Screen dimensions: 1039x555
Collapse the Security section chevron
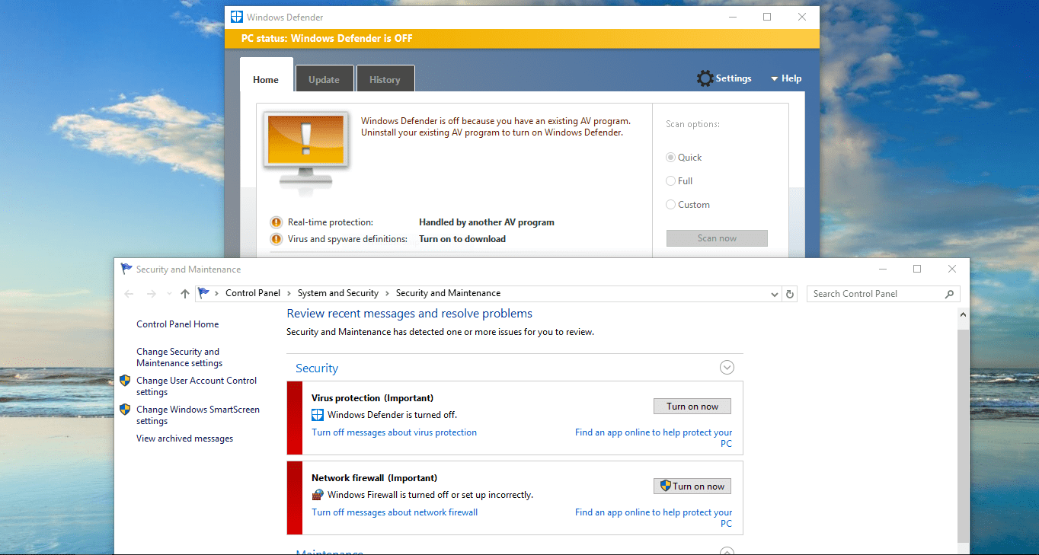click(x=727, y=368)
